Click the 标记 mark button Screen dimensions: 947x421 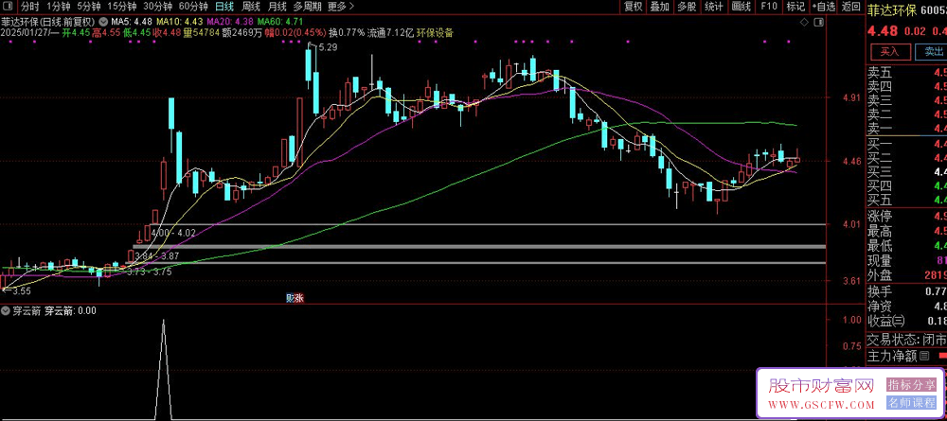coord(795,7)
